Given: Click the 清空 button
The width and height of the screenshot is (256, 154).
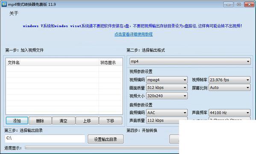Looking at the screenshot, I should pyautogui.click(x=64, y=121).
